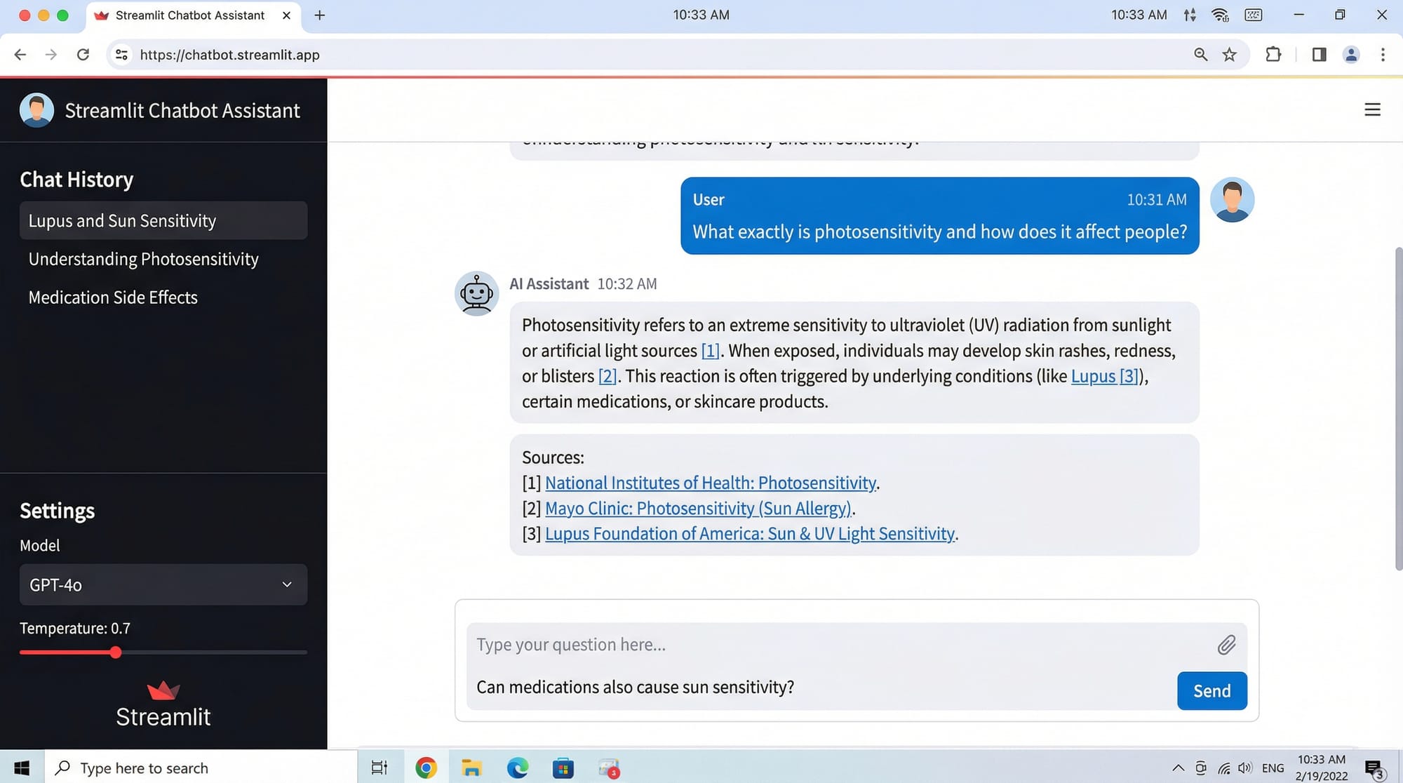Open new browser tab
Image resolution: width=1403 pixels, height=783 pixels.
coord(320,15)
